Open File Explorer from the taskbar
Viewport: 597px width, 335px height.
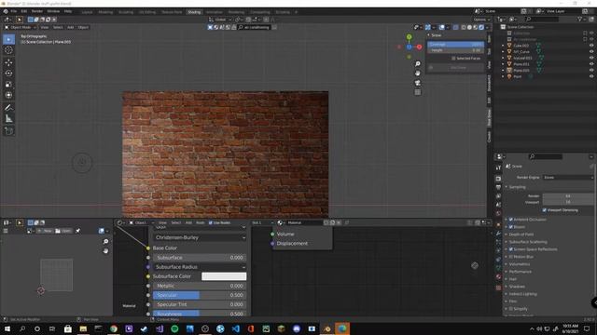pos(83,328)
